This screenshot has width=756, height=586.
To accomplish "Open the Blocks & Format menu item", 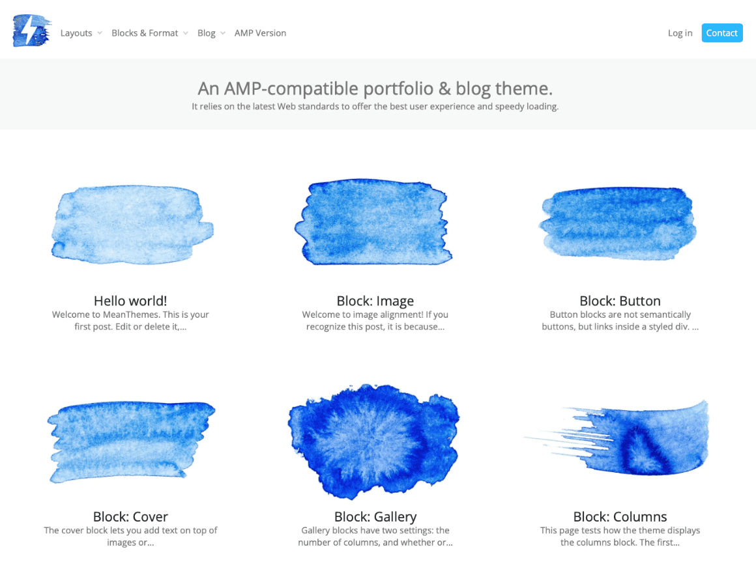I will coord(145,33).
